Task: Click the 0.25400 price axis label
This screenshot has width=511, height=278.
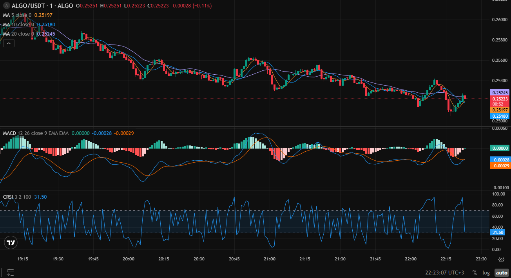Action: [x=499, y=81]
